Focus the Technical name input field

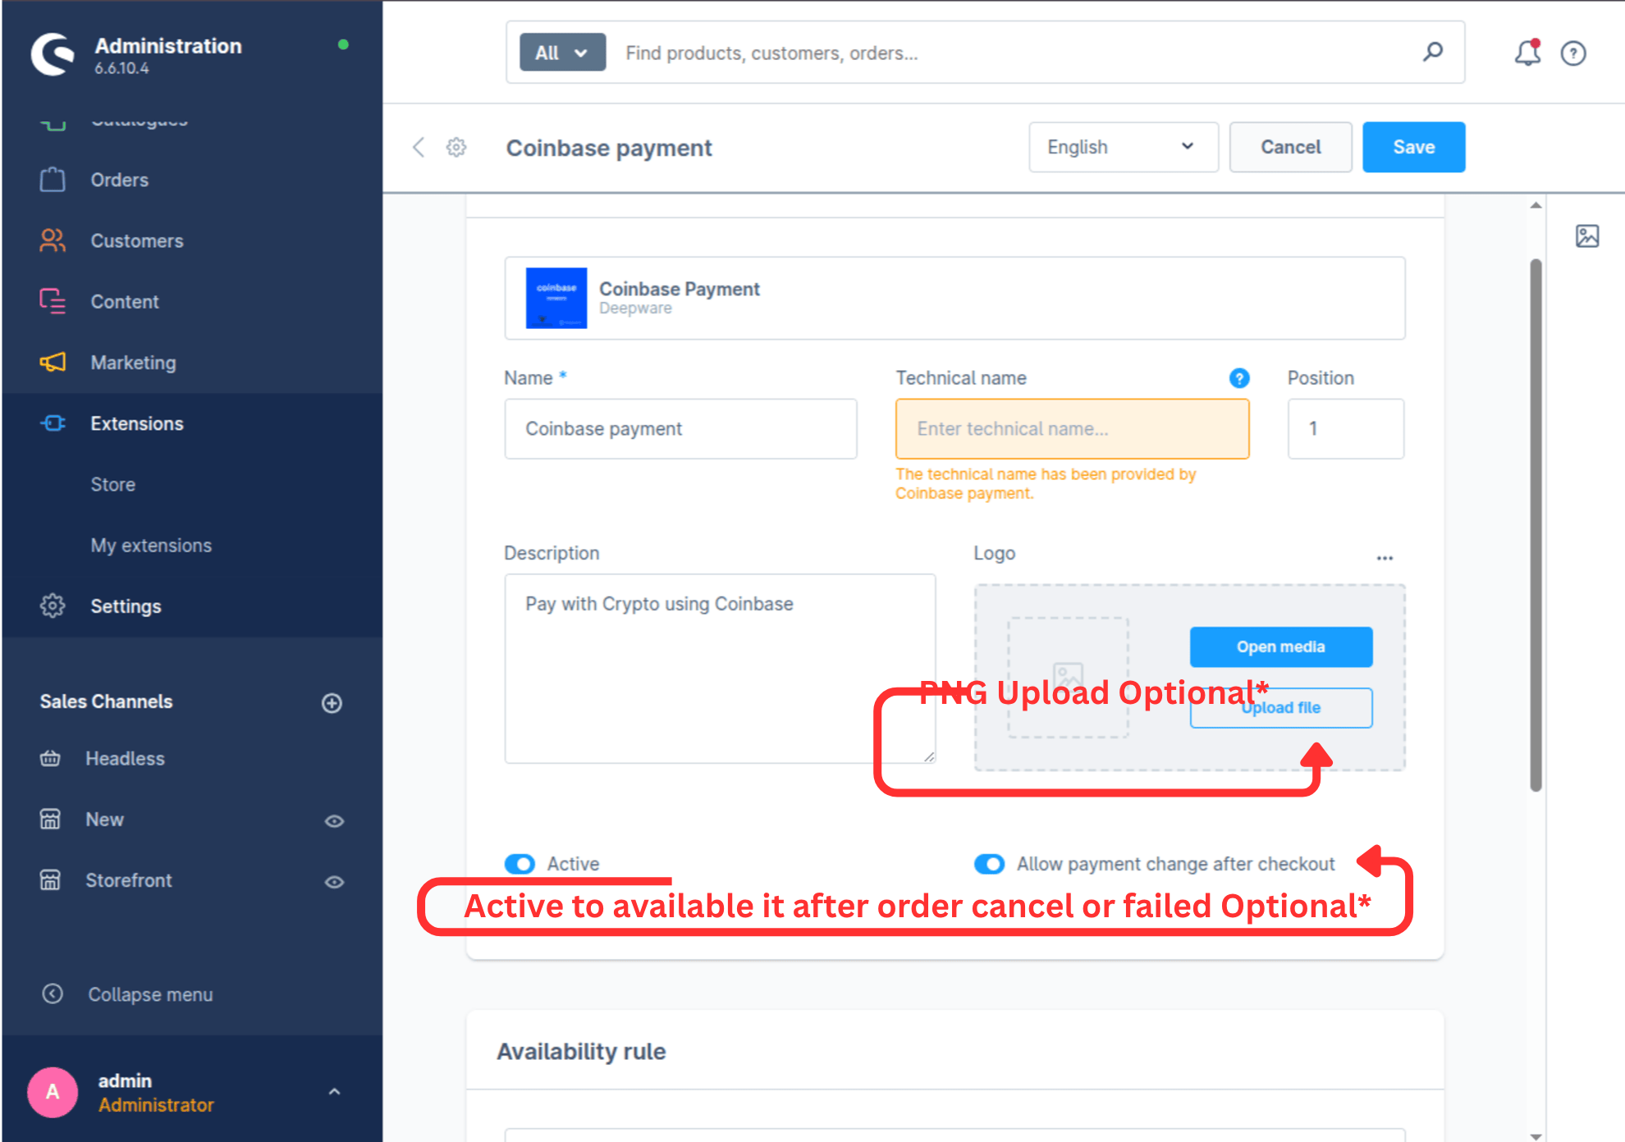[1072, 428]
